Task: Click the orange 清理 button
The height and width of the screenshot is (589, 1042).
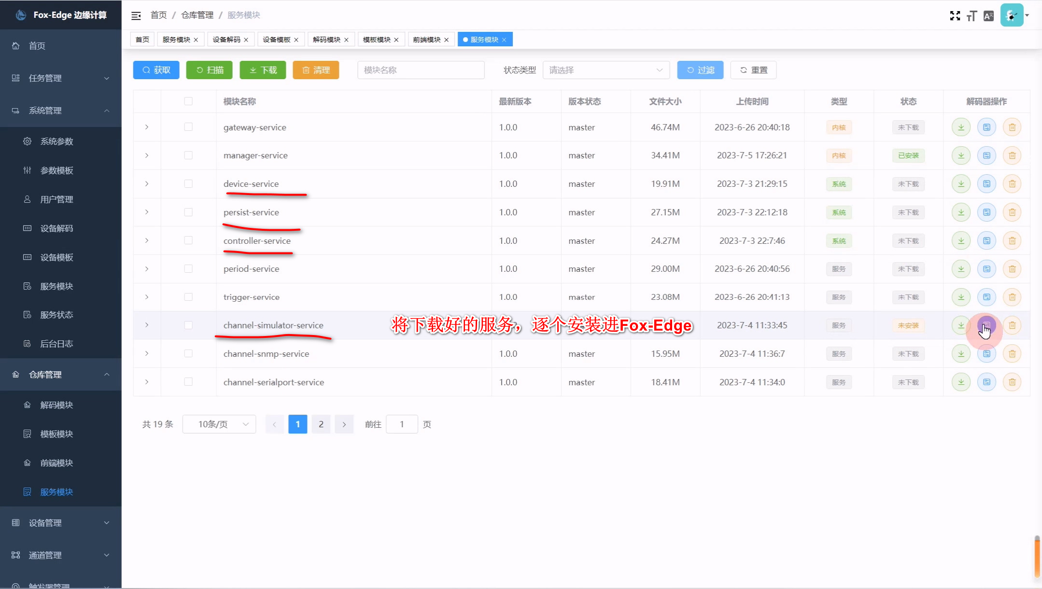Action: coord(316,70)
